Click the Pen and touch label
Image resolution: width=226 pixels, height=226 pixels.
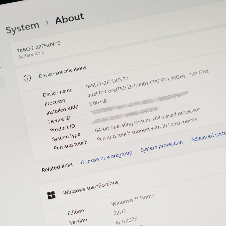pyautogui.click(x=71, y=145)
